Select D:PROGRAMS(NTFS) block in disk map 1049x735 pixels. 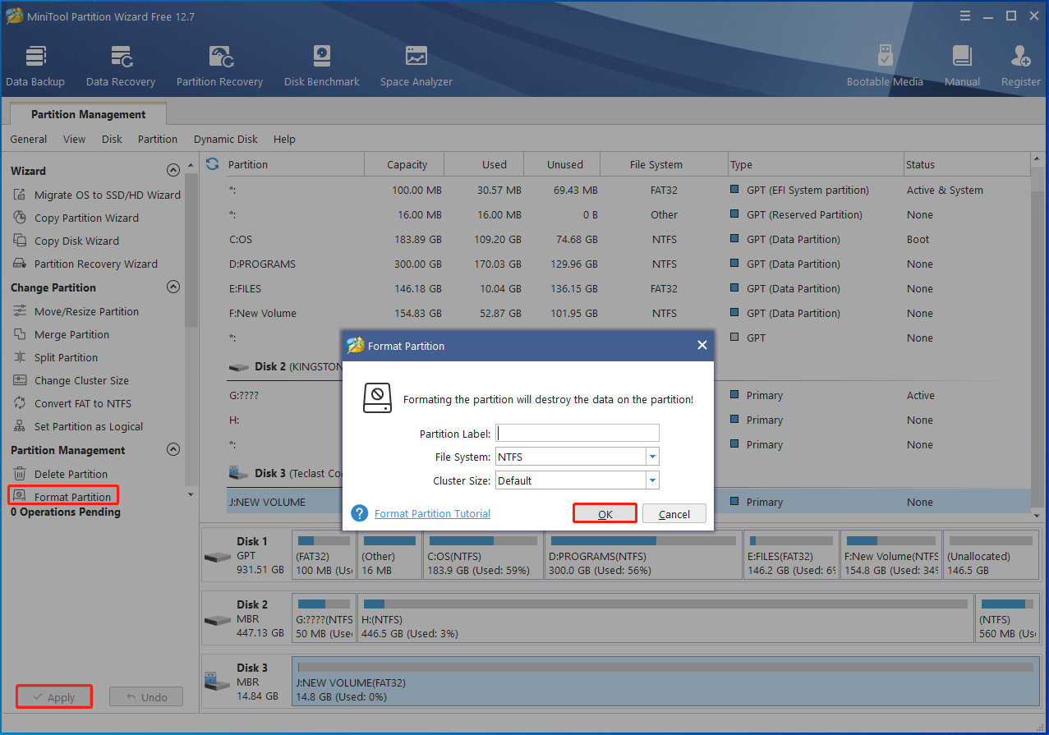click(x=642, y=556)
